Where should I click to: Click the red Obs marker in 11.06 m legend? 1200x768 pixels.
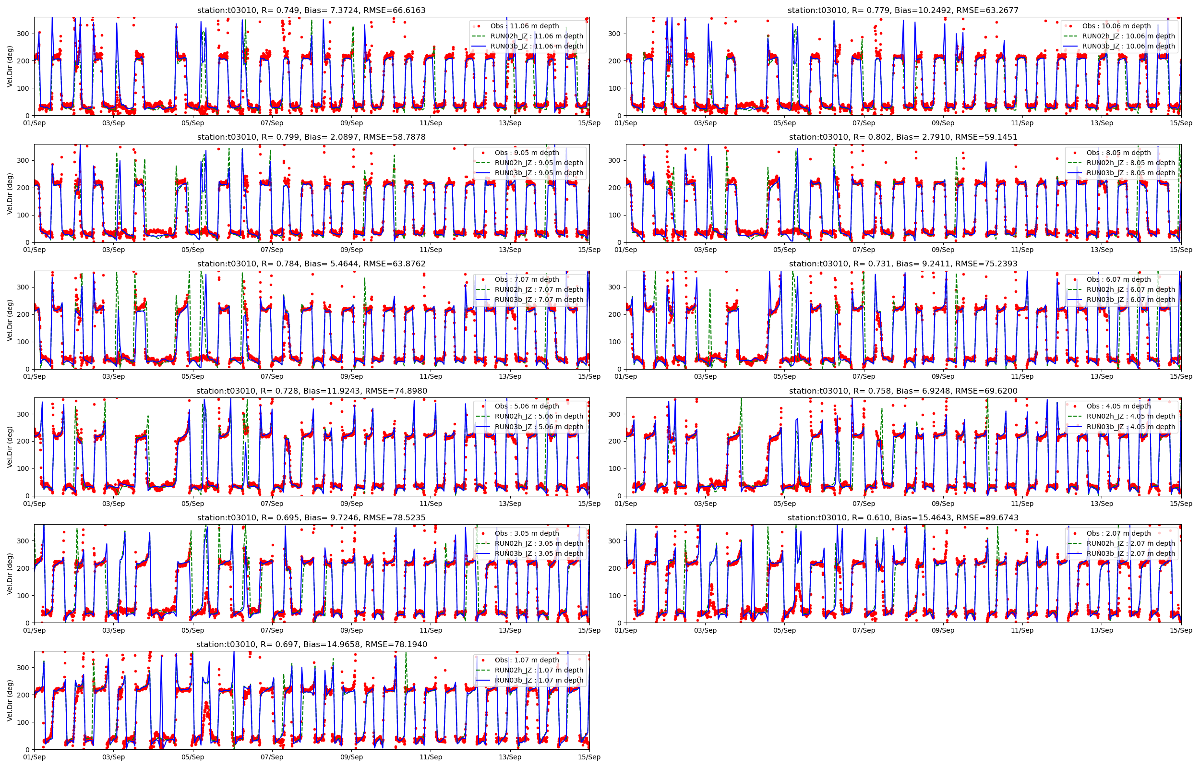tap(479, 26)
